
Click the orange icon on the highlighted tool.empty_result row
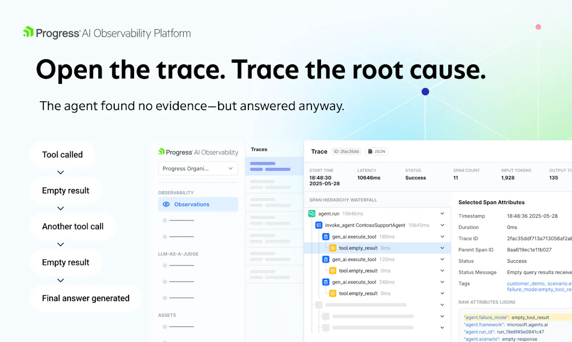tap(333, 248)
